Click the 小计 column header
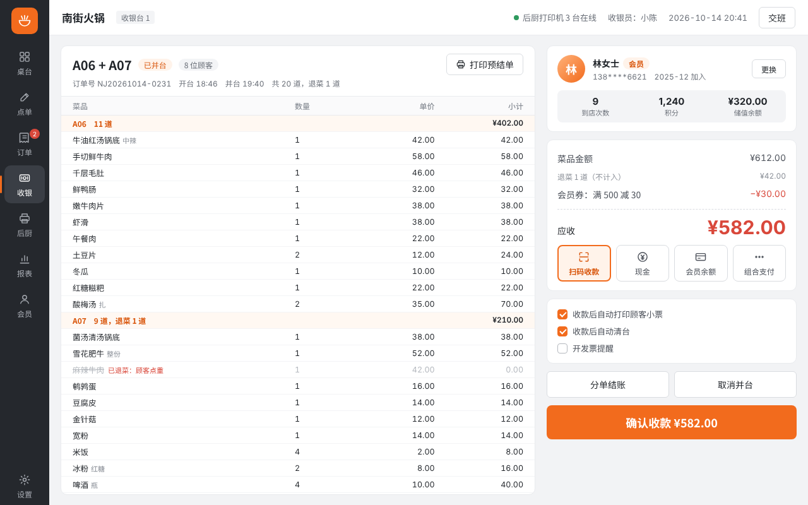 click(516, 106)
